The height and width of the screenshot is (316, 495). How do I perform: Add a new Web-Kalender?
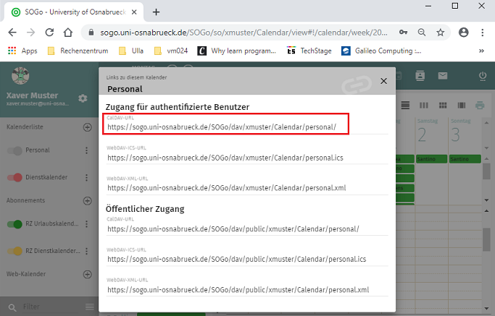pos(88,275)
